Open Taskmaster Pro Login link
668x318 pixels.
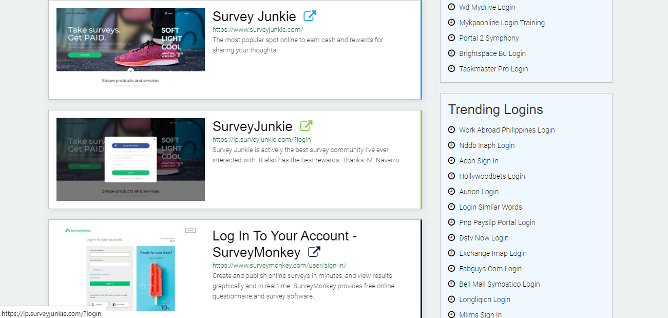(493, 69)
